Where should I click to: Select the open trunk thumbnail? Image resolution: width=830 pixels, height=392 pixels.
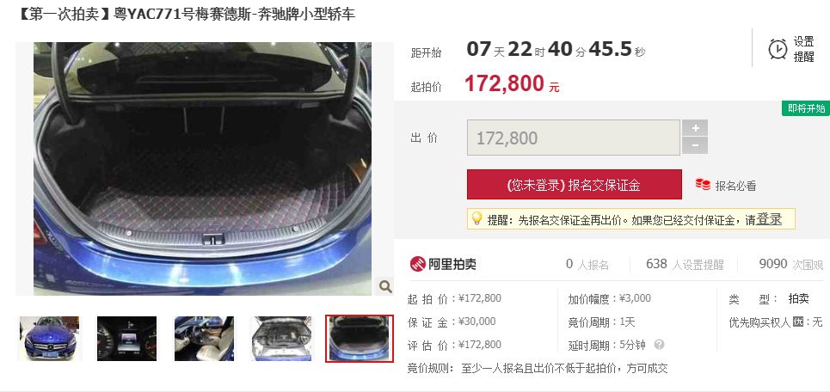(360, 339)
